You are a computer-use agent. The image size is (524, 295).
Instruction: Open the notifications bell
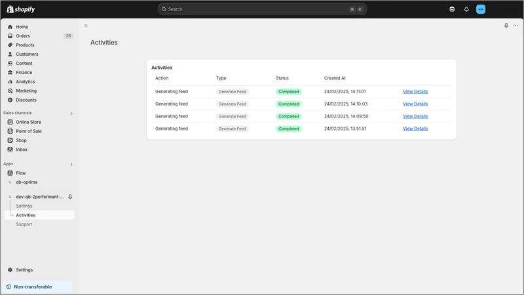[466, 9]
